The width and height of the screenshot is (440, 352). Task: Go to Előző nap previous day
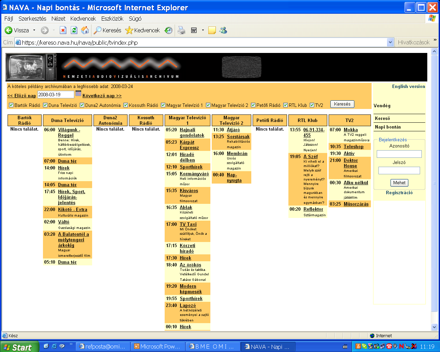click(22, 96)
